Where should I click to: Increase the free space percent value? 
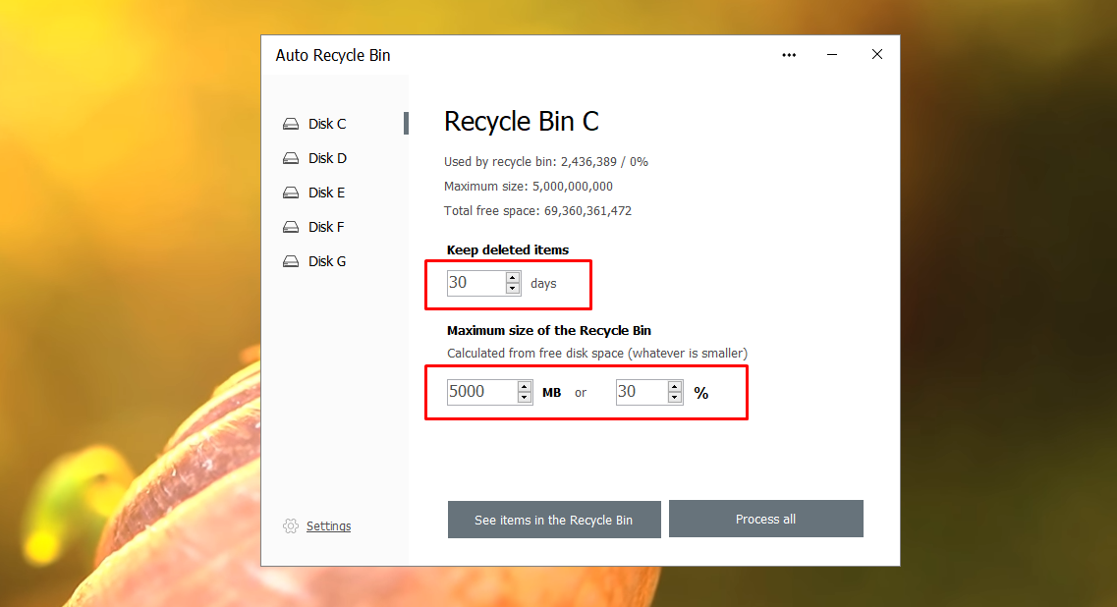point(675,387)
